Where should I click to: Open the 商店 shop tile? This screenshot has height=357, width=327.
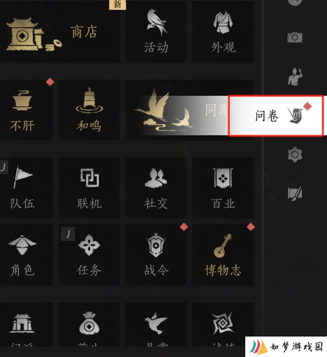[60, 31]
